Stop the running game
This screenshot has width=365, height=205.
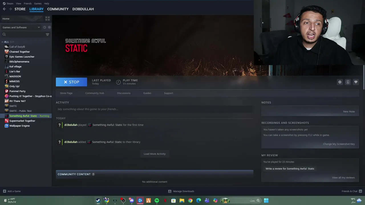point(71,82)
